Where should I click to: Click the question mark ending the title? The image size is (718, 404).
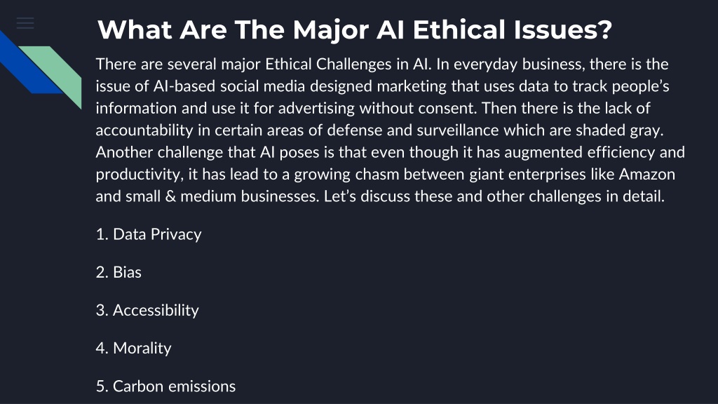605,29
